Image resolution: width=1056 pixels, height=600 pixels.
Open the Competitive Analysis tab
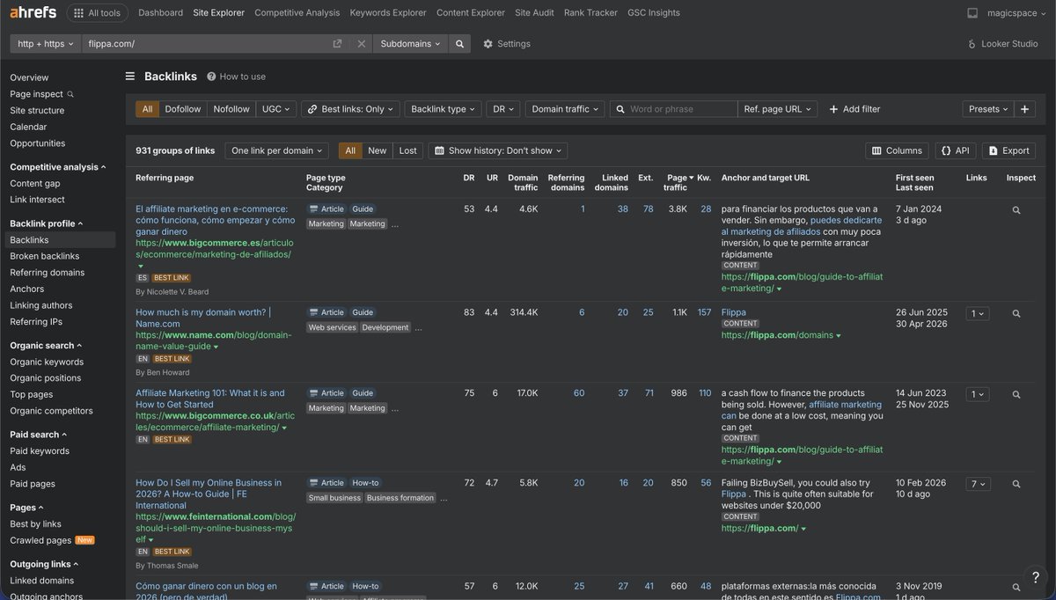297,13
